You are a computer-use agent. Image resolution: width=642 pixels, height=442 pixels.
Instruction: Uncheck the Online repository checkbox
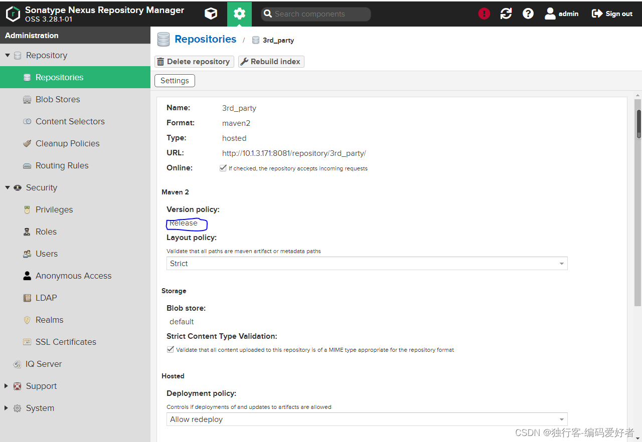pos(223,168)
